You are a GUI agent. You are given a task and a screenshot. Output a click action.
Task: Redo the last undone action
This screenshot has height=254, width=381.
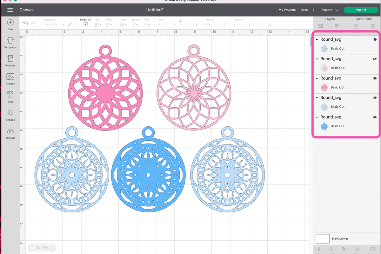click(x=34, y=23)
